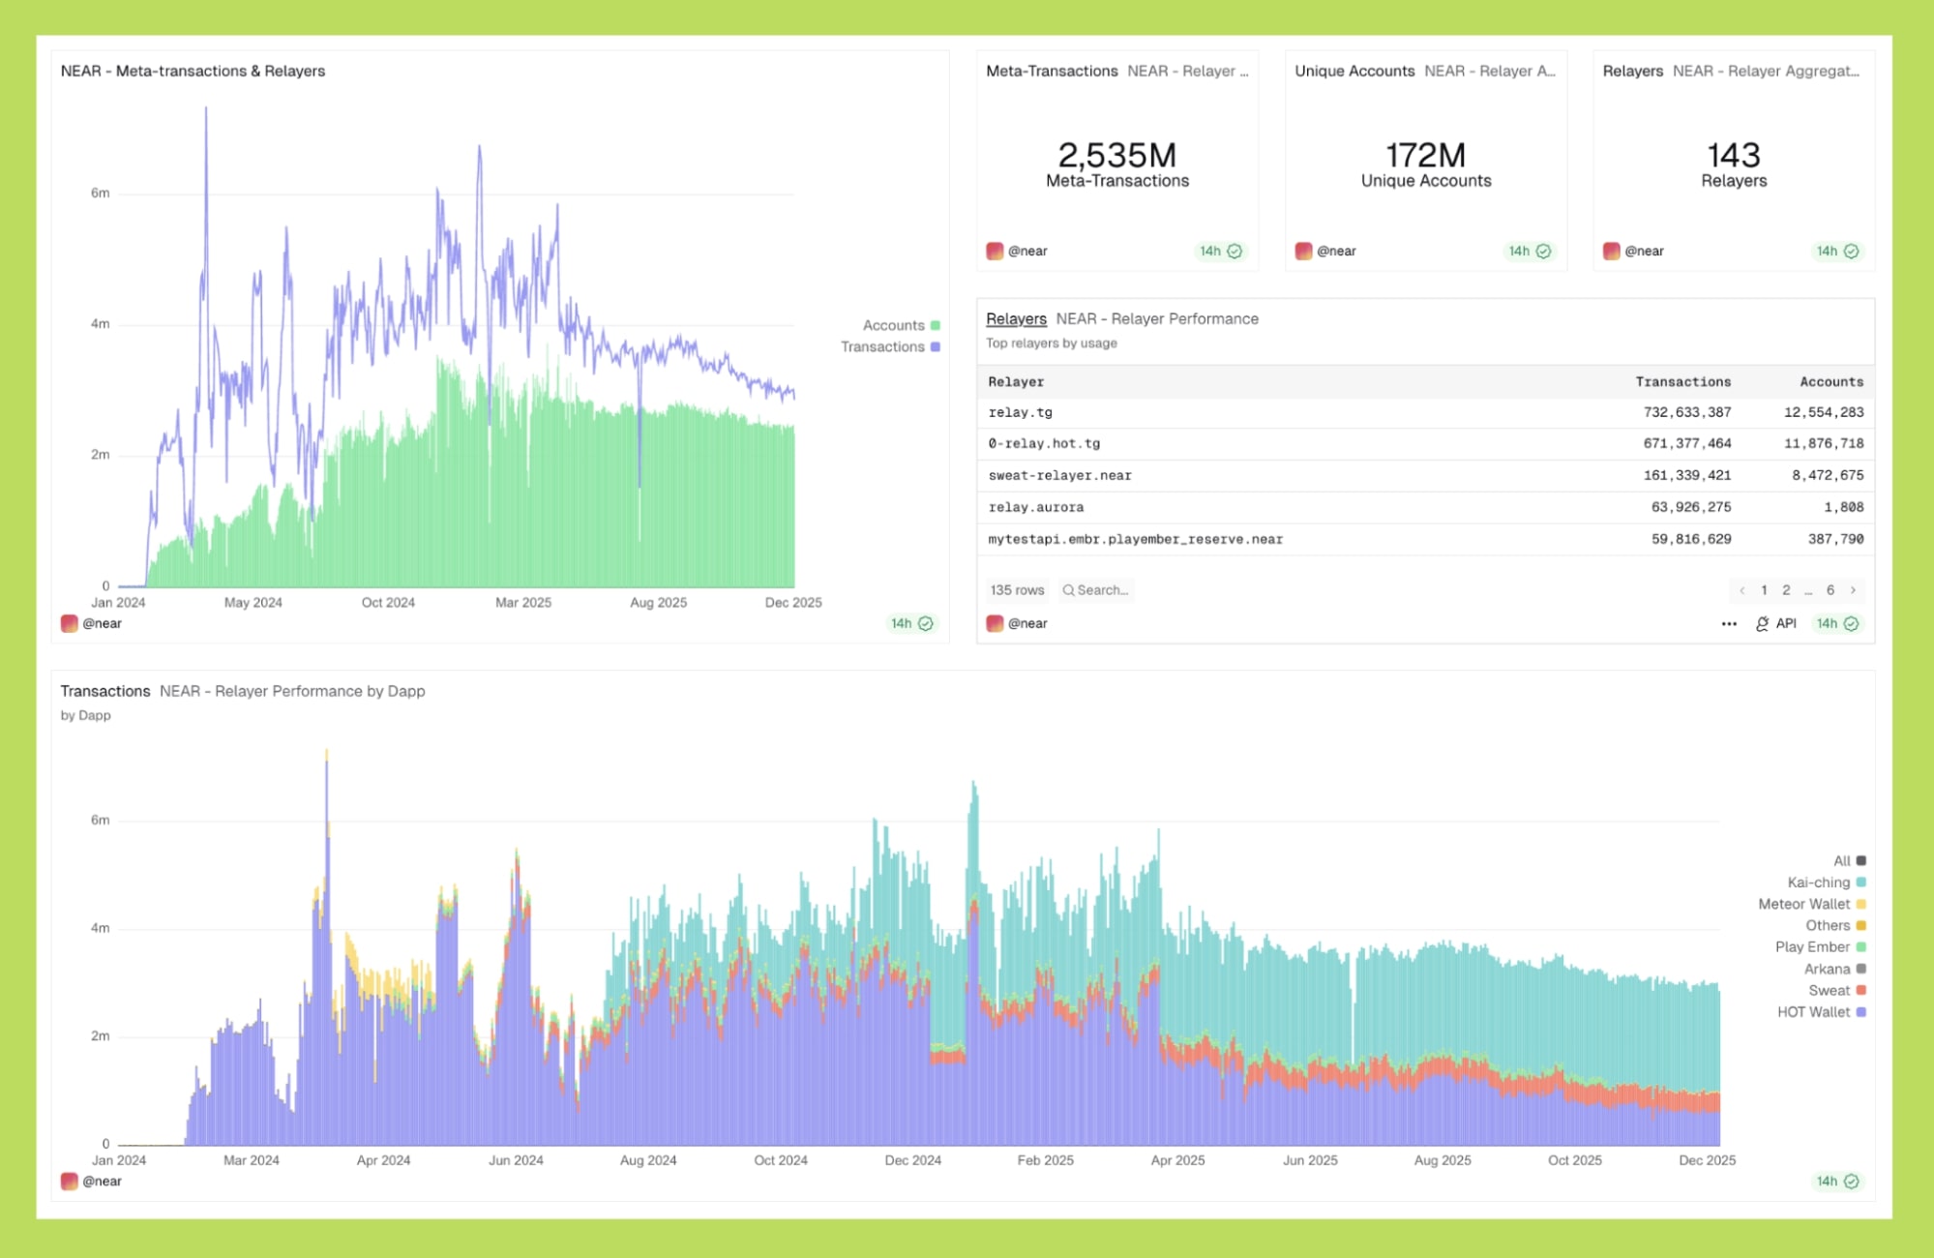The width and height of the screenshot is (1934, 1258).
Task: Click the Search field in relayers table
Action: click(1096, 590)
